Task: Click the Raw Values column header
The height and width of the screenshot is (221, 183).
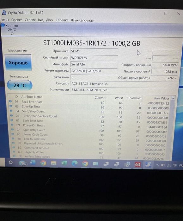Action: 162,98
